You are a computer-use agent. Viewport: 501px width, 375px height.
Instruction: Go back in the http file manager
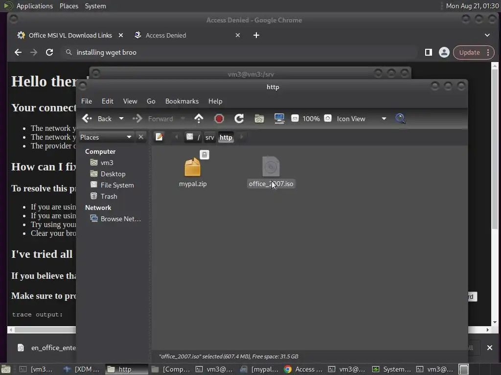pos(97,119)
